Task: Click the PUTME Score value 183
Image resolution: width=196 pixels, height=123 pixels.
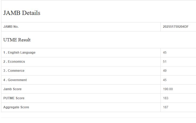Action: pyautogui.click(x=166, y=98)
